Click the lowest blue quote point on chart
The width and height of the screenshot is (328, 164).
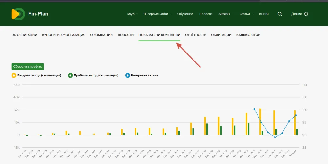tap(275, 137)
